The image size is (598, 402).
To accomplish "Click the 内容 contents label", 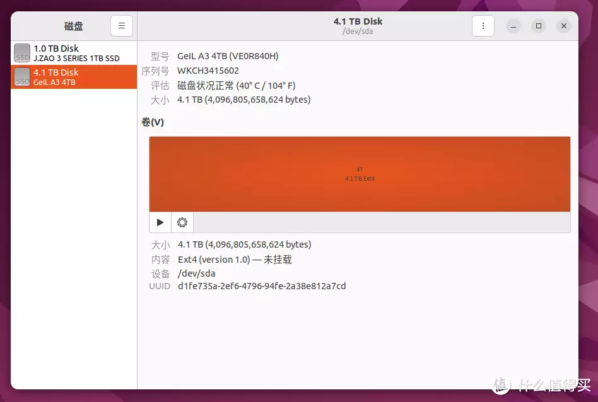I will coord(161,260).
